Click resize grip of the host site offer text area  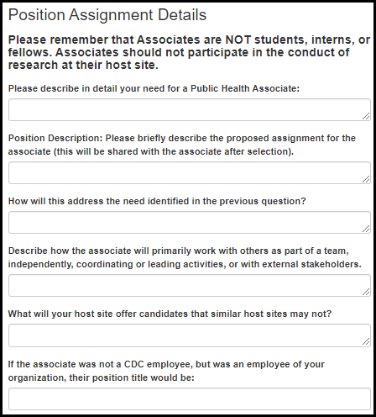366,341
